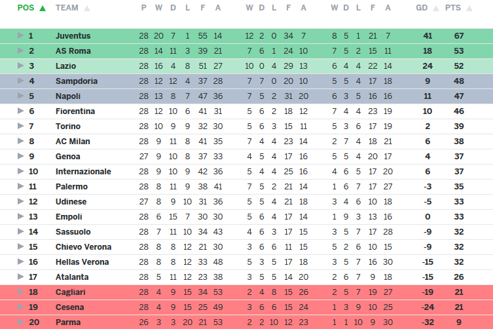Click Juventus' points total of 67
This screenshot has width=493, height=329.
click(x=459, y=35)
